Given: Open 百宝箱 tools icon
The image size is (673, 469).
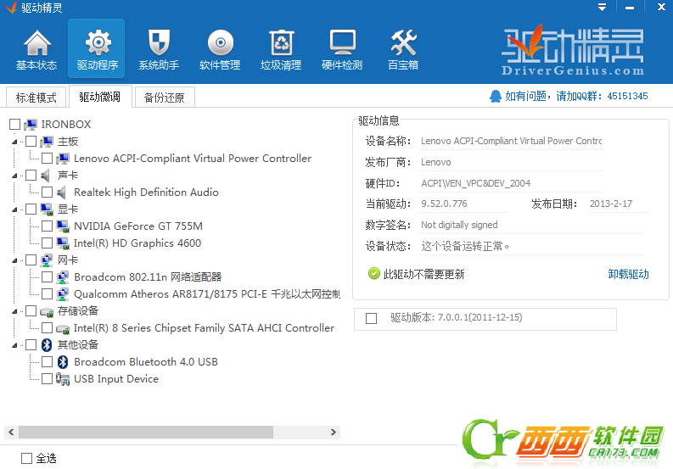Looking at the screenshot, I should pyautogui.click(x=403, y=43).
